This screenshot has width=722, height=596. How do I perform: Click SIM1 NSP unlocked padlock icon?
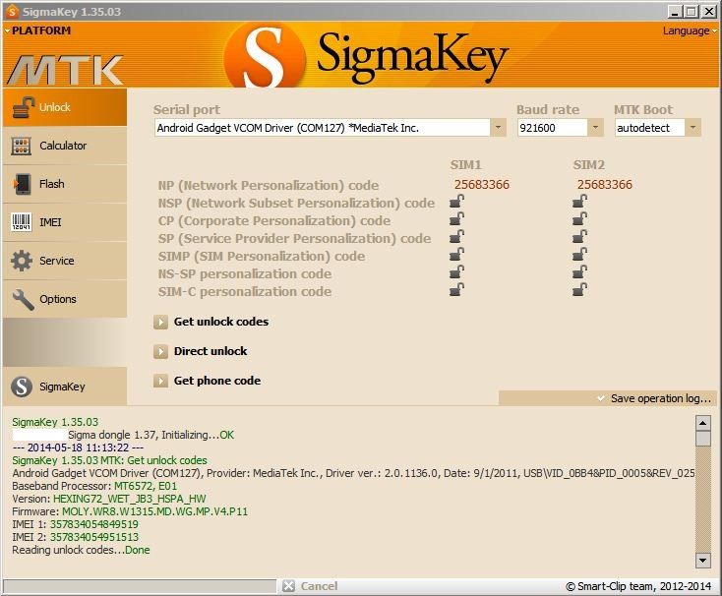coord(456,203)
